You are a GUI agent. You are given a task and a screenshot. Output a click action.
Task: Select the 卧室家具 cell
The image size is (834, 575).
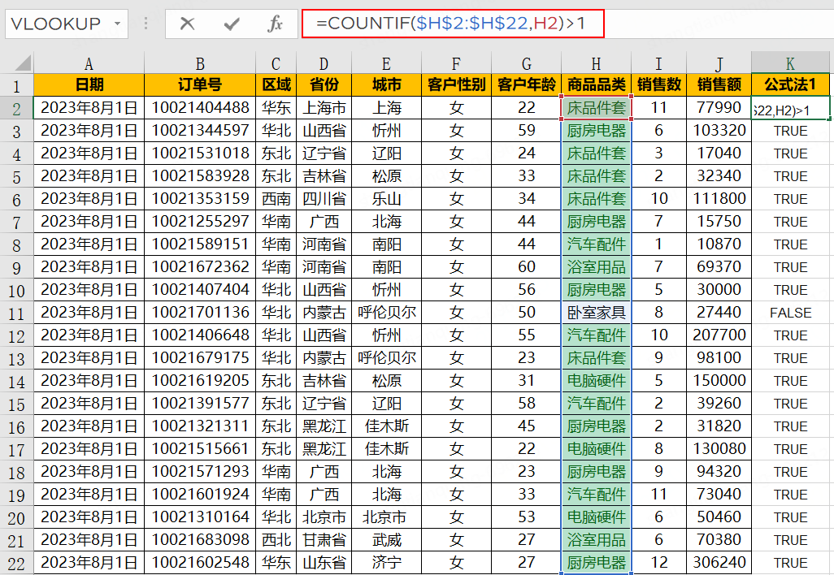tap(596, 313)
